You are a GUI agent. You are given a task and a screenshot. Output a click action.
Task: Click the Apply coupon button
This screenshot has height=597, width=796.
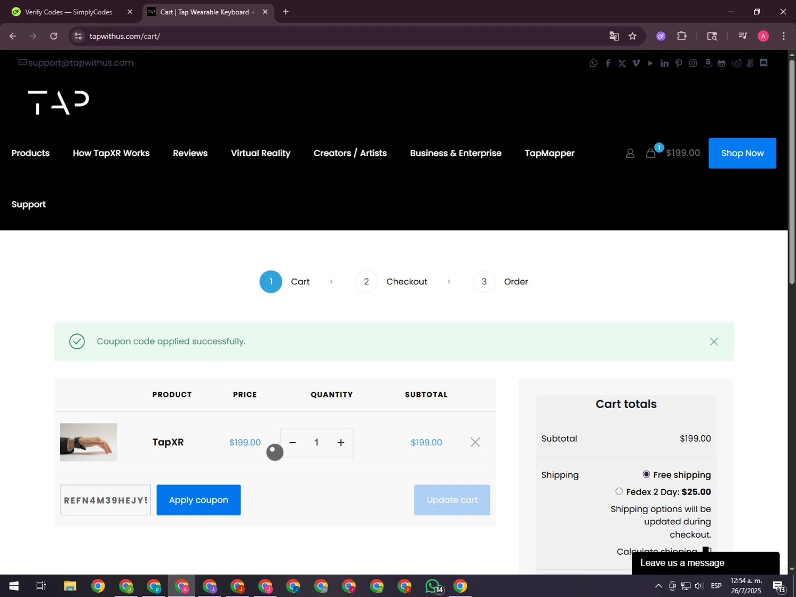pos(198,500)
